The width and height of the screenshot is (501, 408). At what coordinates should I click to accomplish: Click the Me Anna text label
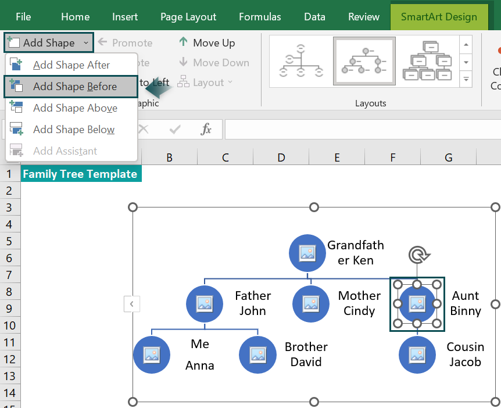200,355
